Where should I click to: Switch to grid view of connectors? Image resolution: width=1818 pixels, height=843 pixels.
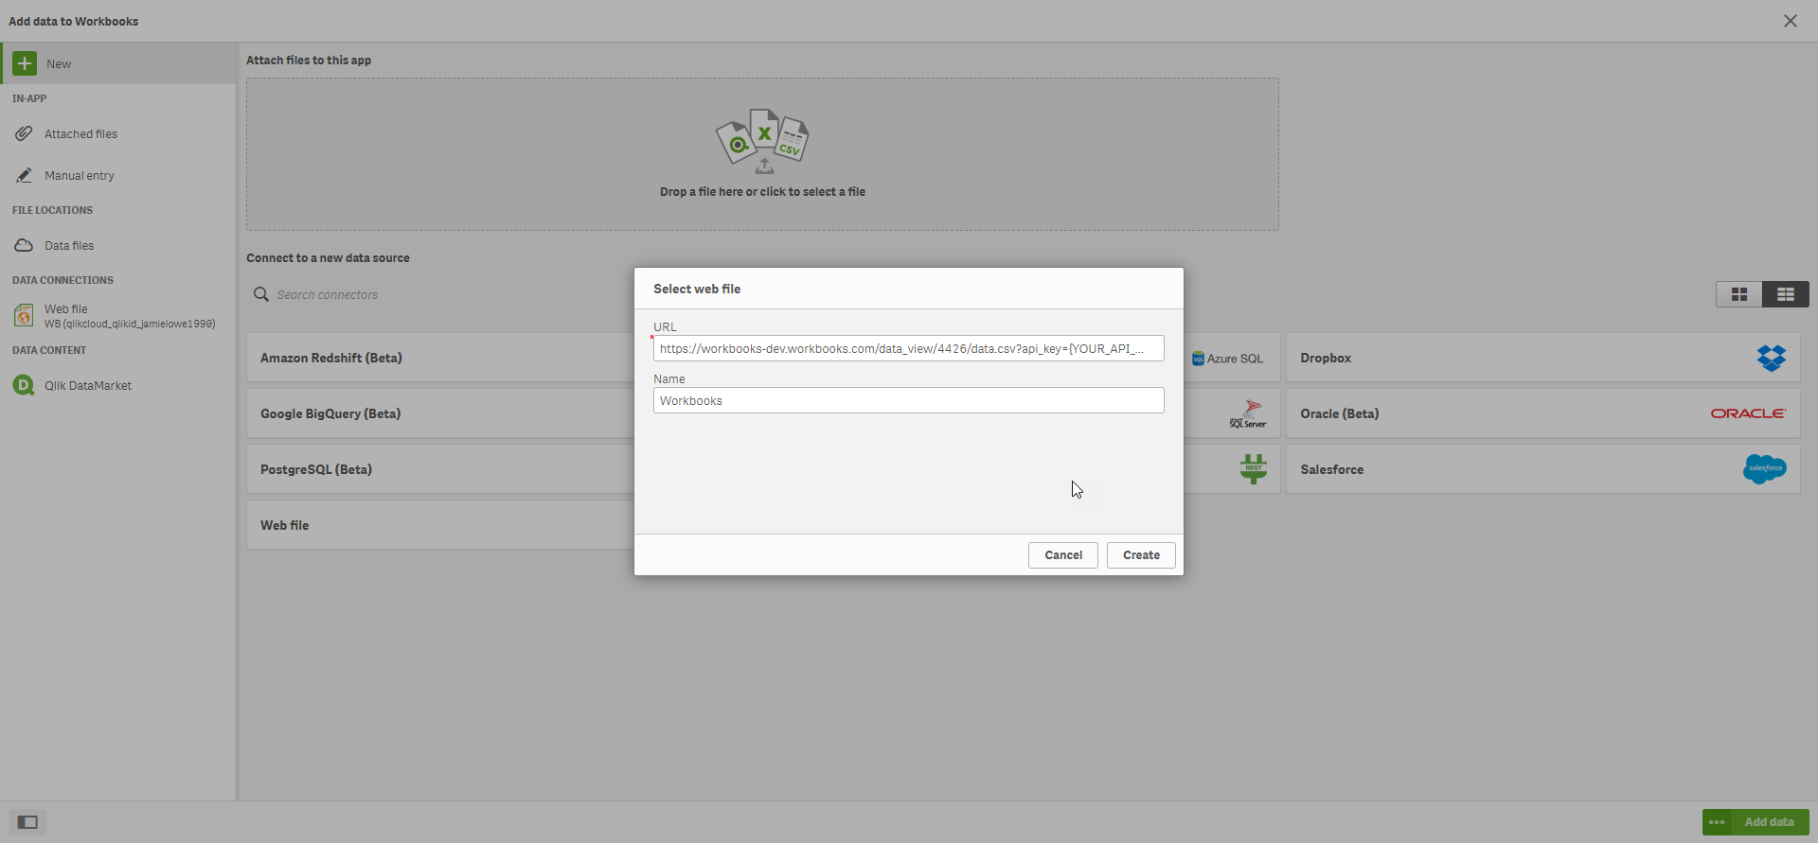(1739, 294)
